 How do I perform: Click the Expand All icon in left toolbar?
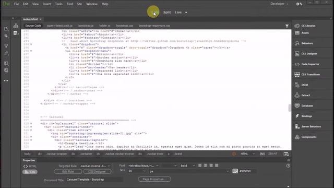coord(6,46)
